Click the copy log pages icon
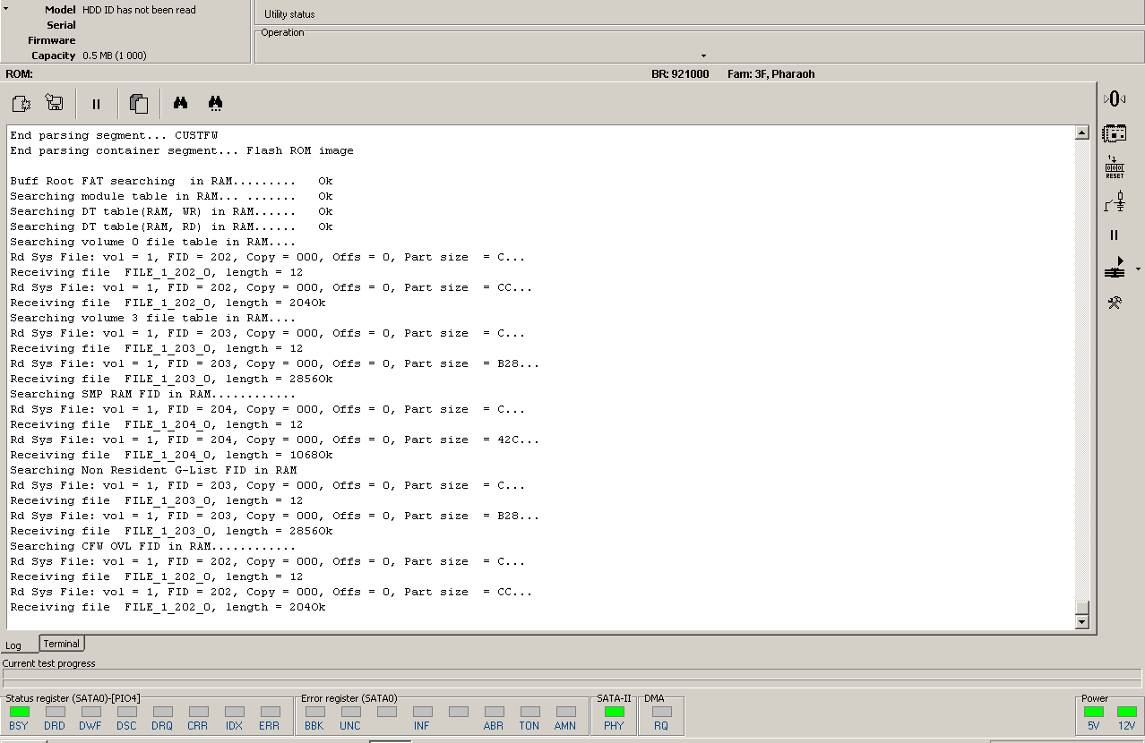Screen dimensions: 1145x743 pos(138,104)
